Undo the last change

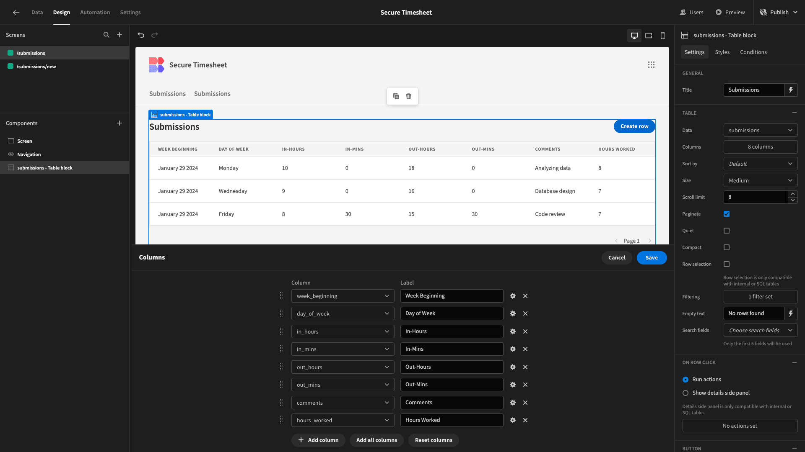click(x=141, y=35)
